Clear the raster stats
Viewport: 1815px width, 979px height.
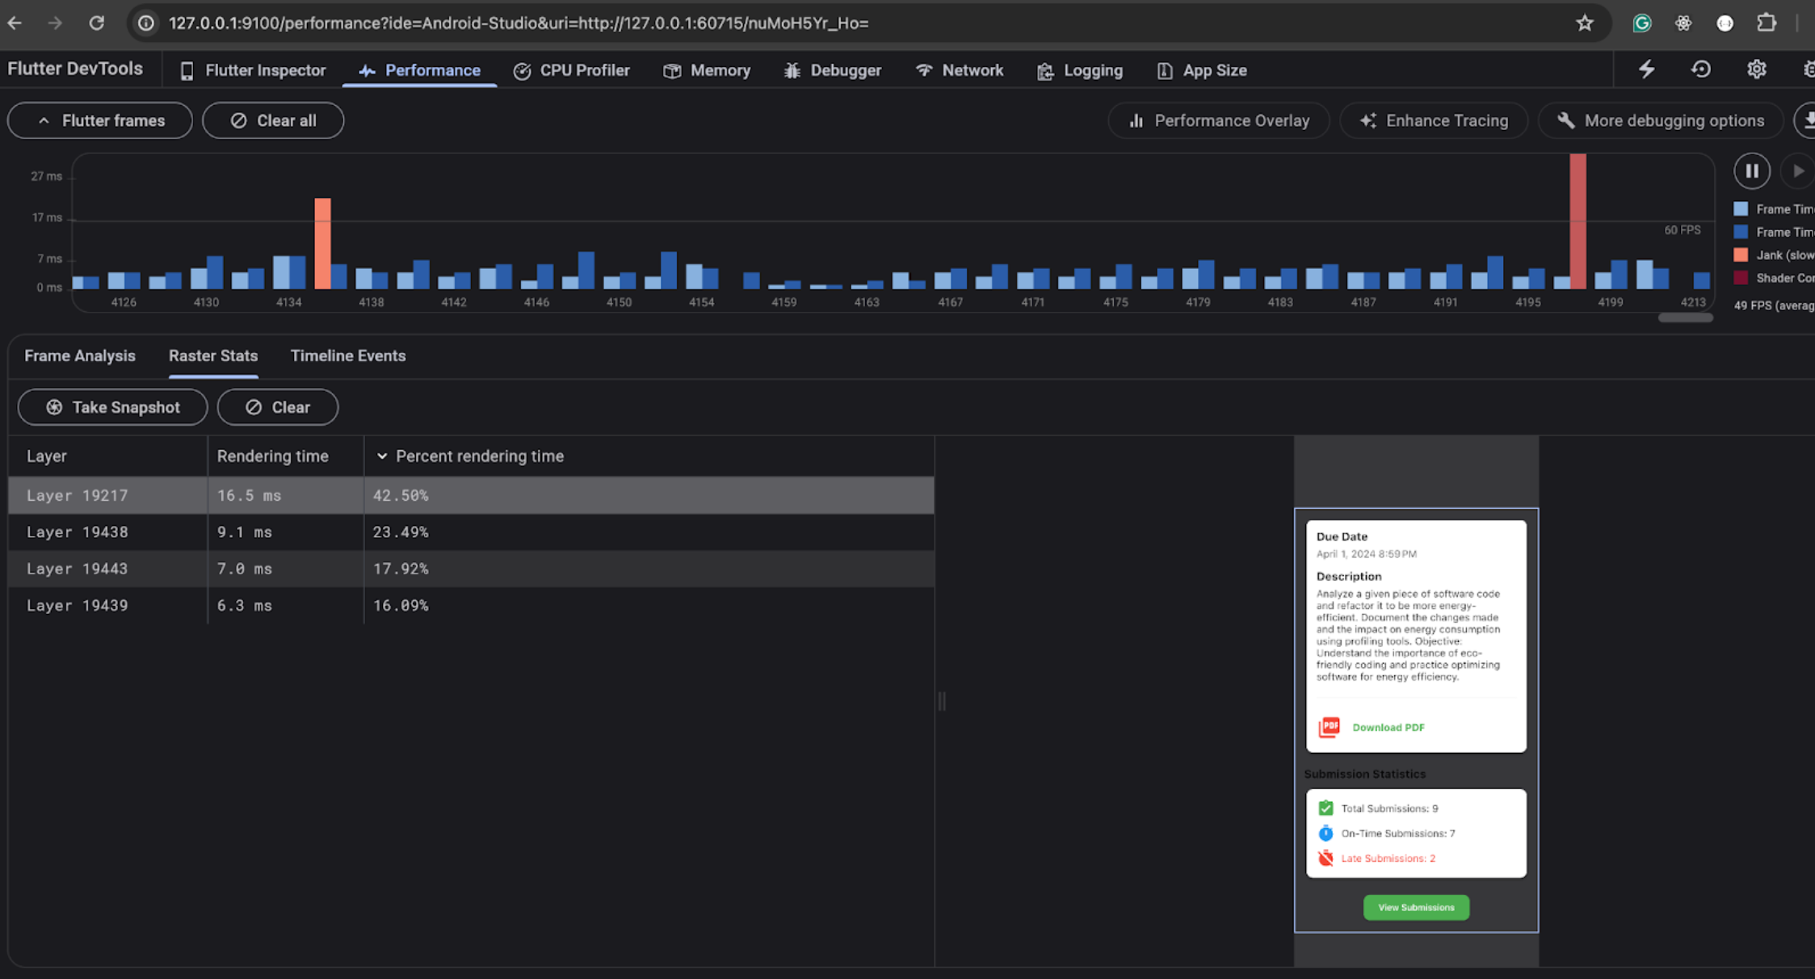[278, 407]
